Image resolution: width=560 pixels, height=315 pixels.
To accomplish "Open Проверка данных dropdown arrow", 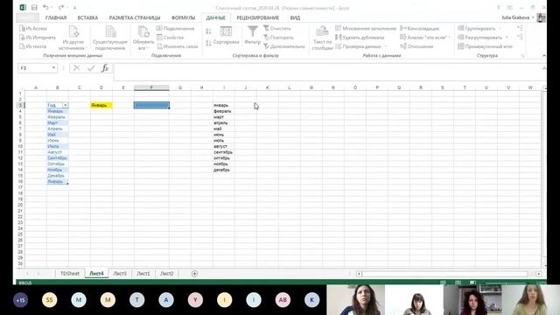I will pyautogui.click(x=385, y=46).
